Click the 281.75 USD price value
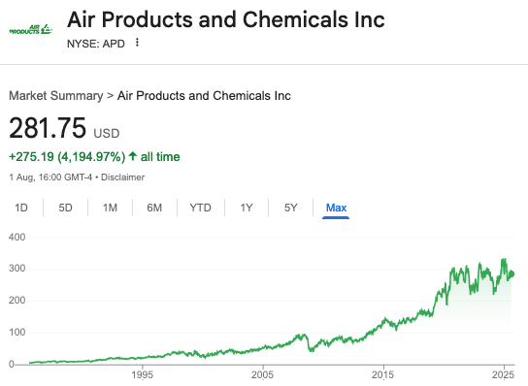This screenshot has width=528, height=386. tap(64, 128)
